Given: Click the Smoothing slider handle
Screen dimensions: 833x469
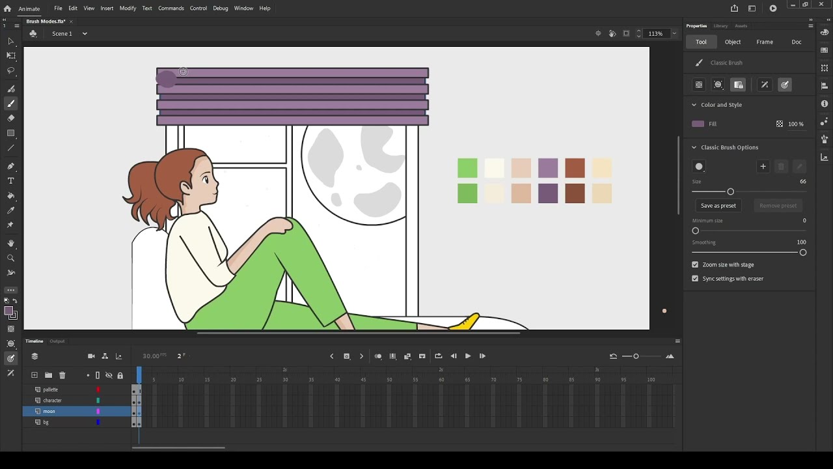Looking at the screenshot, I should pos(802,253).
